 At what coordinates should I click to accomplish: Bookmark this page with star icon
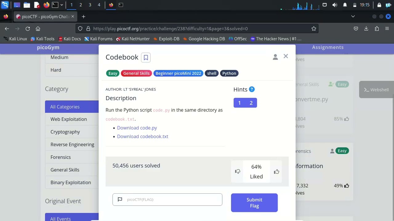tap(314, 29)
